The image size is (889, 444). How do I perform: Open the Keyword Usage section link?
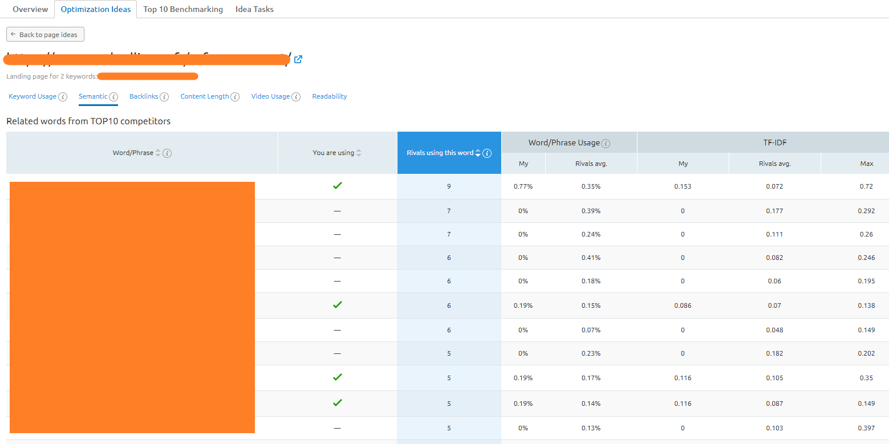click(x=33, y=96)
